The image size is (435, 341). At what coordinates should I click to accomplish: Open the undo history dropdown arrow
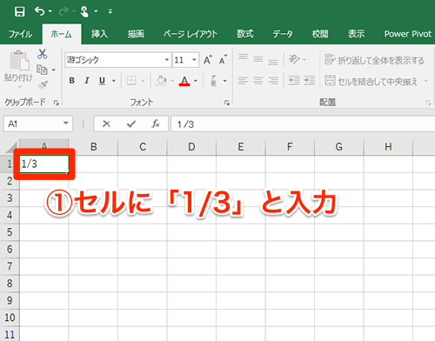(x=50, y=11)
